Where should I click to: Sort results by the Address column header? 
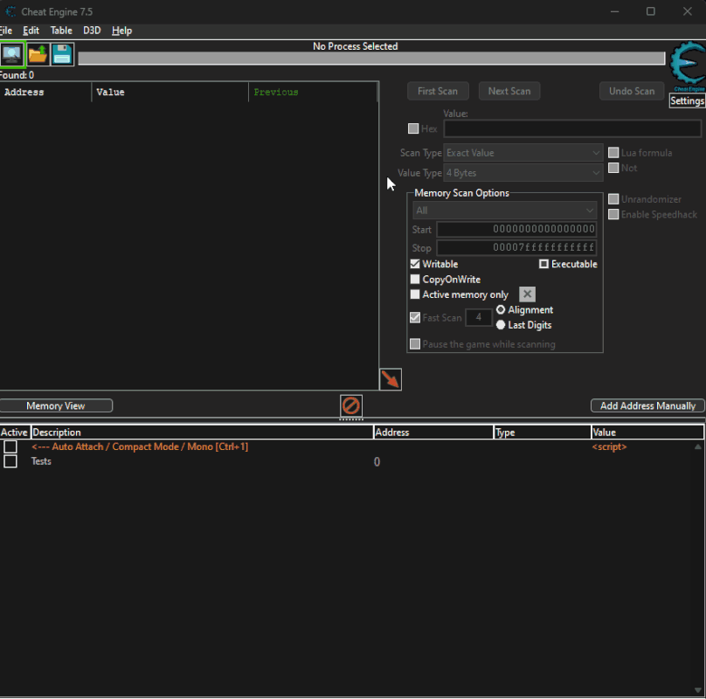coord(46,92)
